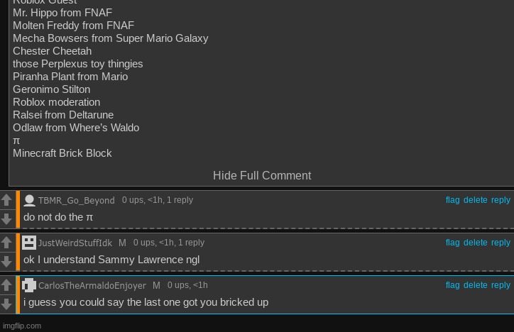Flag CarlosTheArmaldoEnjoyer's comment

pyautogui.click(x=452, y=285)
